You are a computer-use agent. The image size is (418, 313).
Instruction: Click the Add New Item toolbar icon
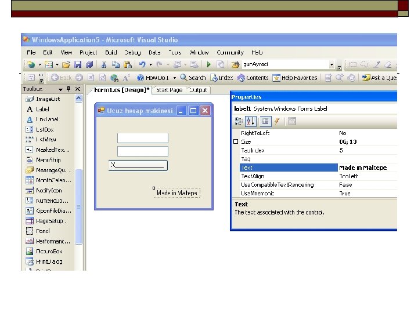[x=49, y=64]
